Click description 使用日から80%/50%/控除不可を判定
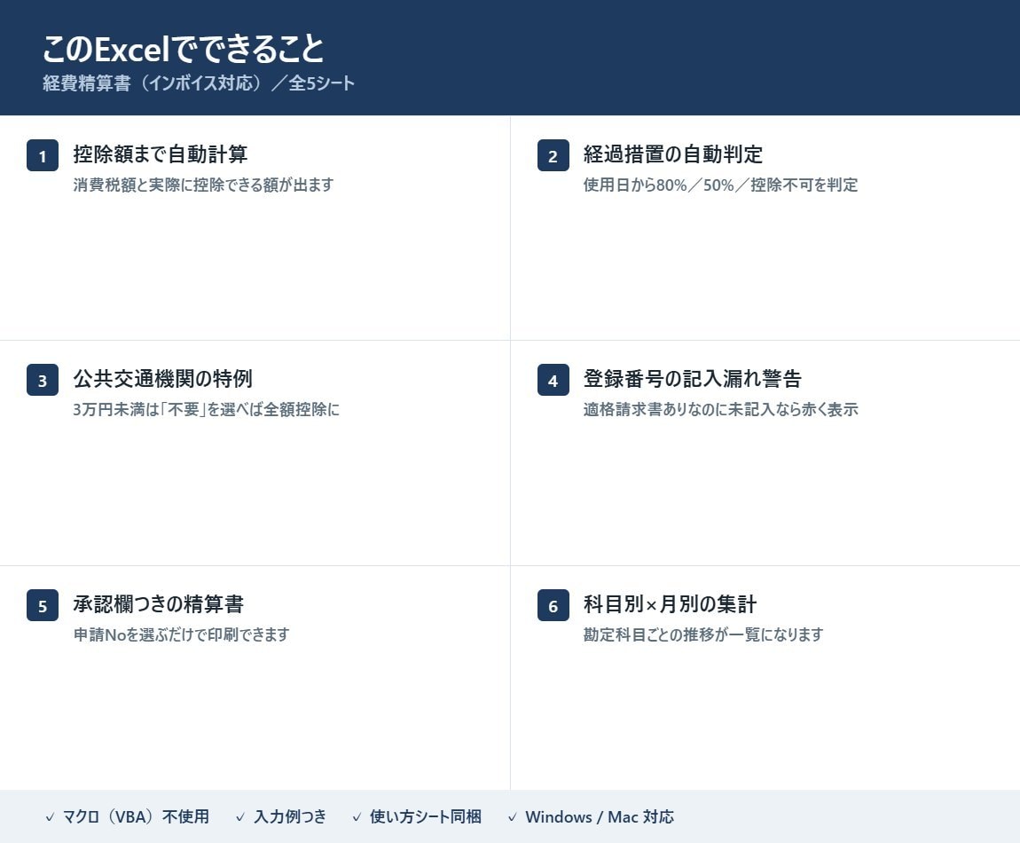Screen dimensions: 1020x843 point(720,185)
